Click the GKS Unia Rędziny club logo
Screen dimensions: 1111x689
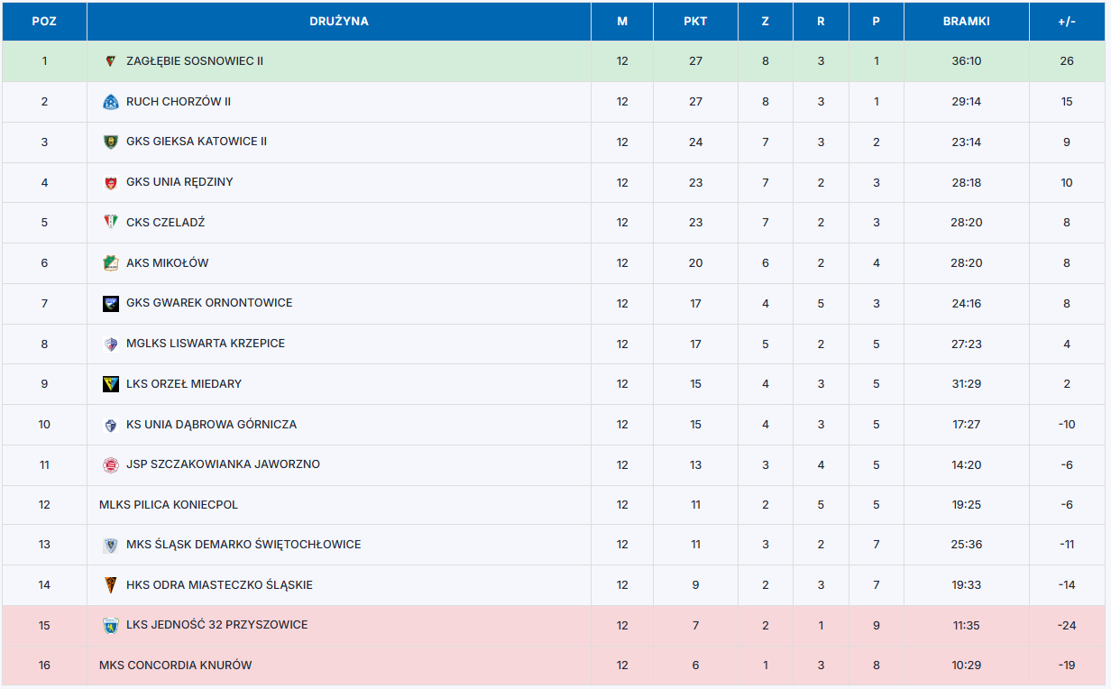(x=111, y=182)
